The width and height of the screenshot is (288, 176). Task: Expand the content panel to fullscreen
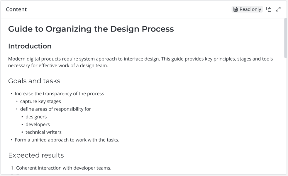click(x=278, y=9)
